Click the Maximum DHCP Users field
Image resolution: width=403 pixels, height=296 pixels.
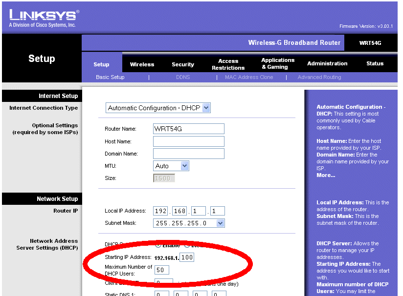(x=162, y=270)
